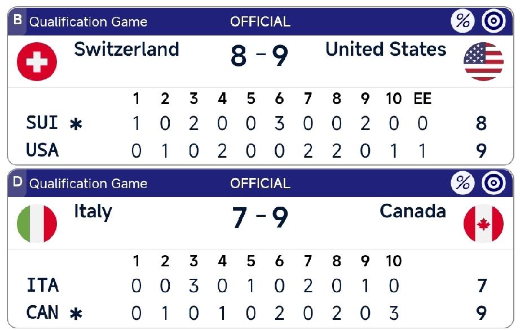Click the SUI hammer asterisk marker
Image resolution: width=520 pixels, height=330 pixels.
pyautogui.click(x=75, y=124)
